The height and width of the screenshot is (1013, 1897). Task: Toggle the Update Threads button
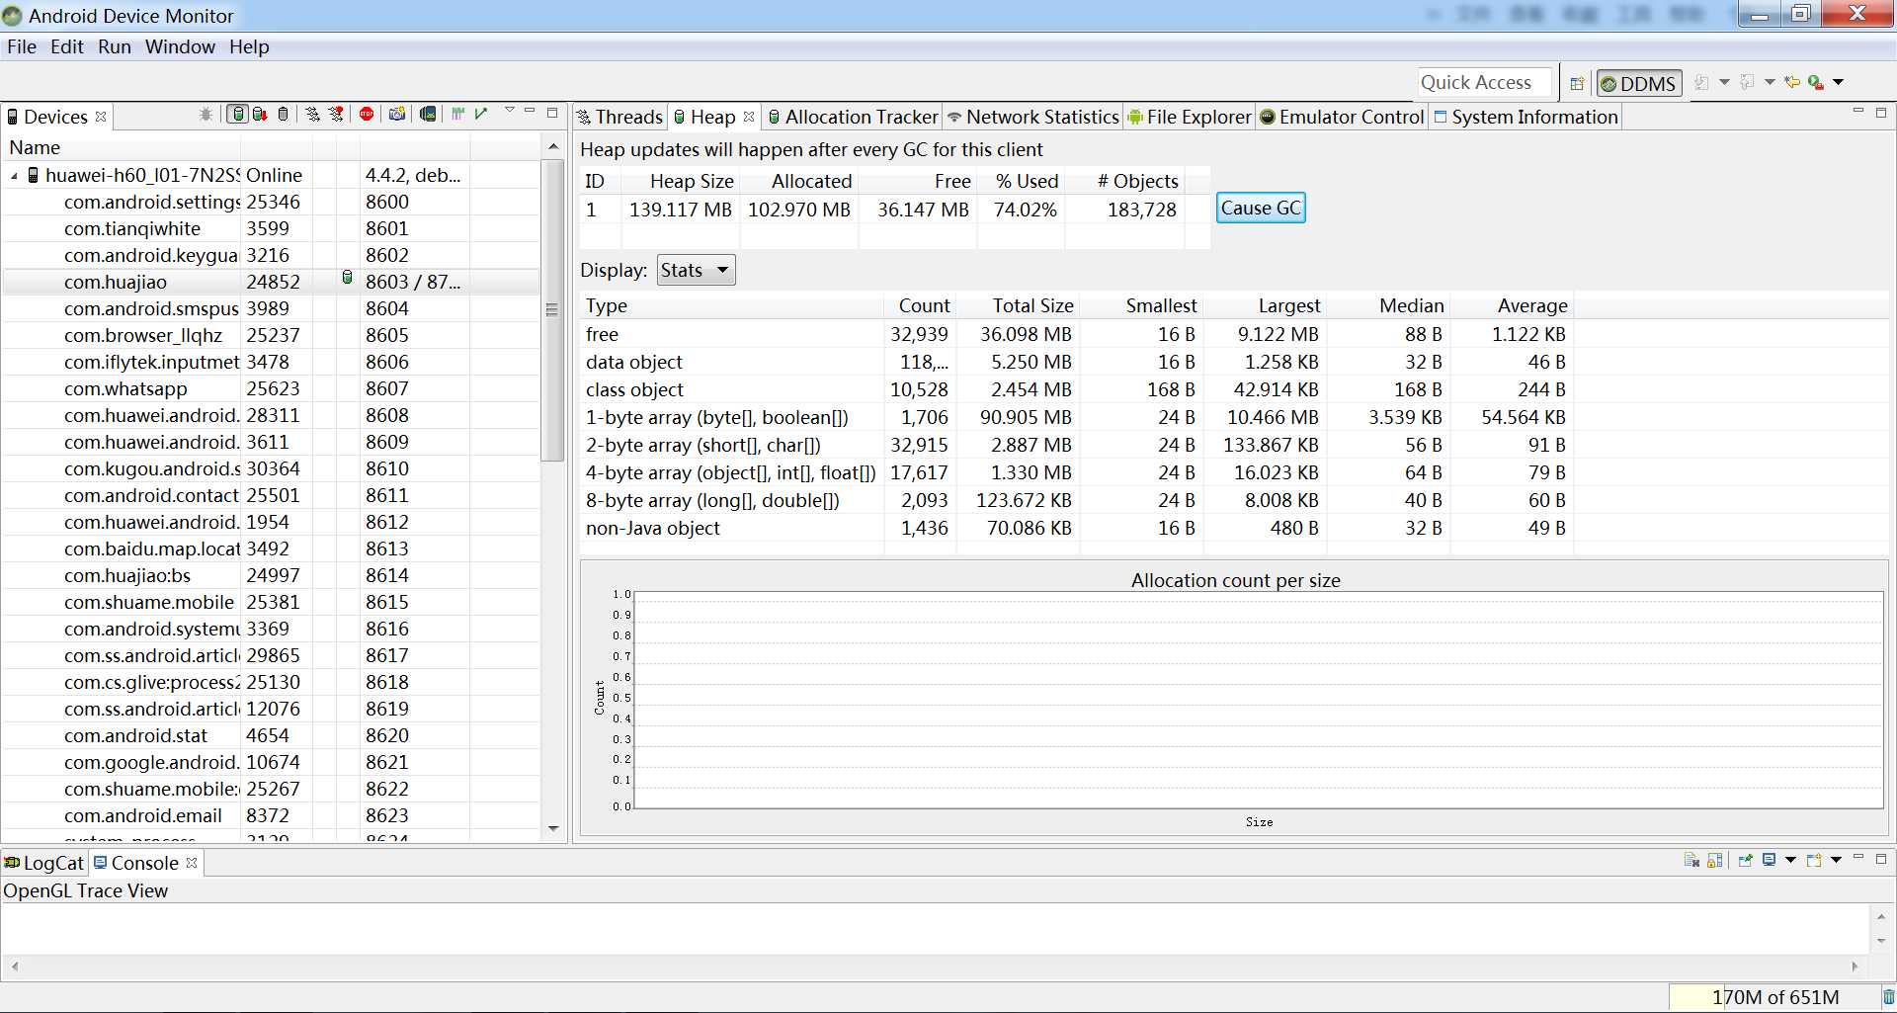pyautogui.click(x=312, y=114)
